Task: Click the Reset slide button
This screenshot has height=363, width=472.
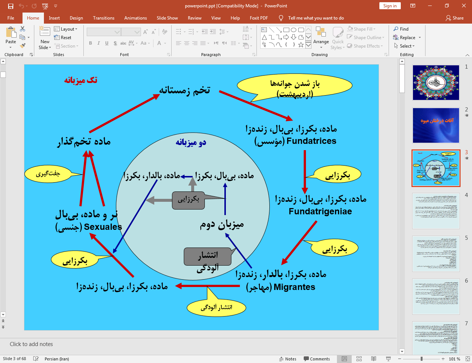Action: (63, 37)
